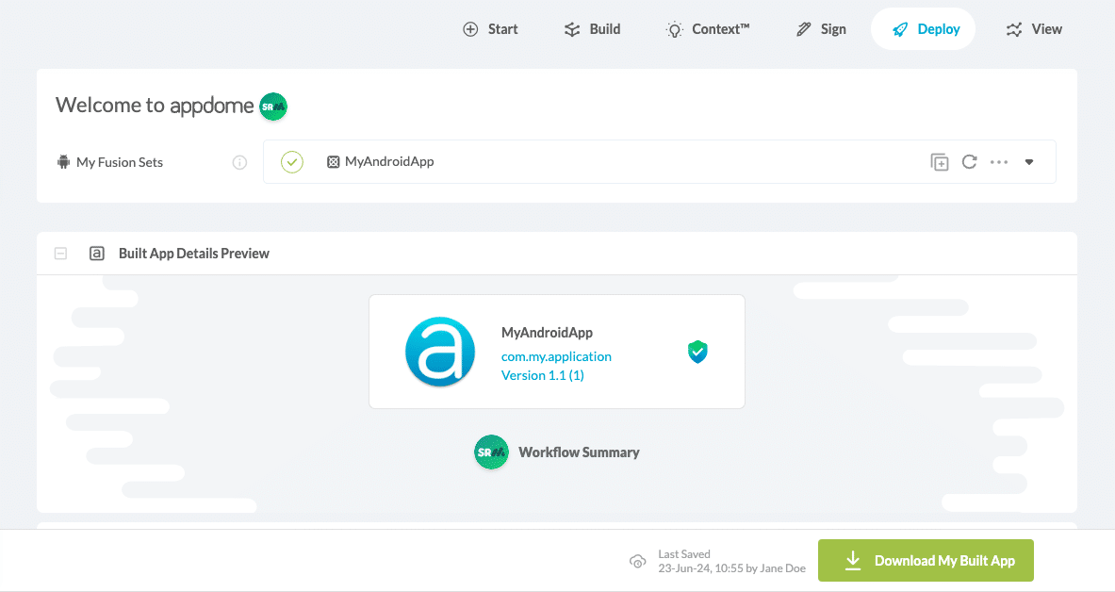The width and height of the screenshot is (1115, 592).
Task: Click the com.my.application link
Action: 556,356
